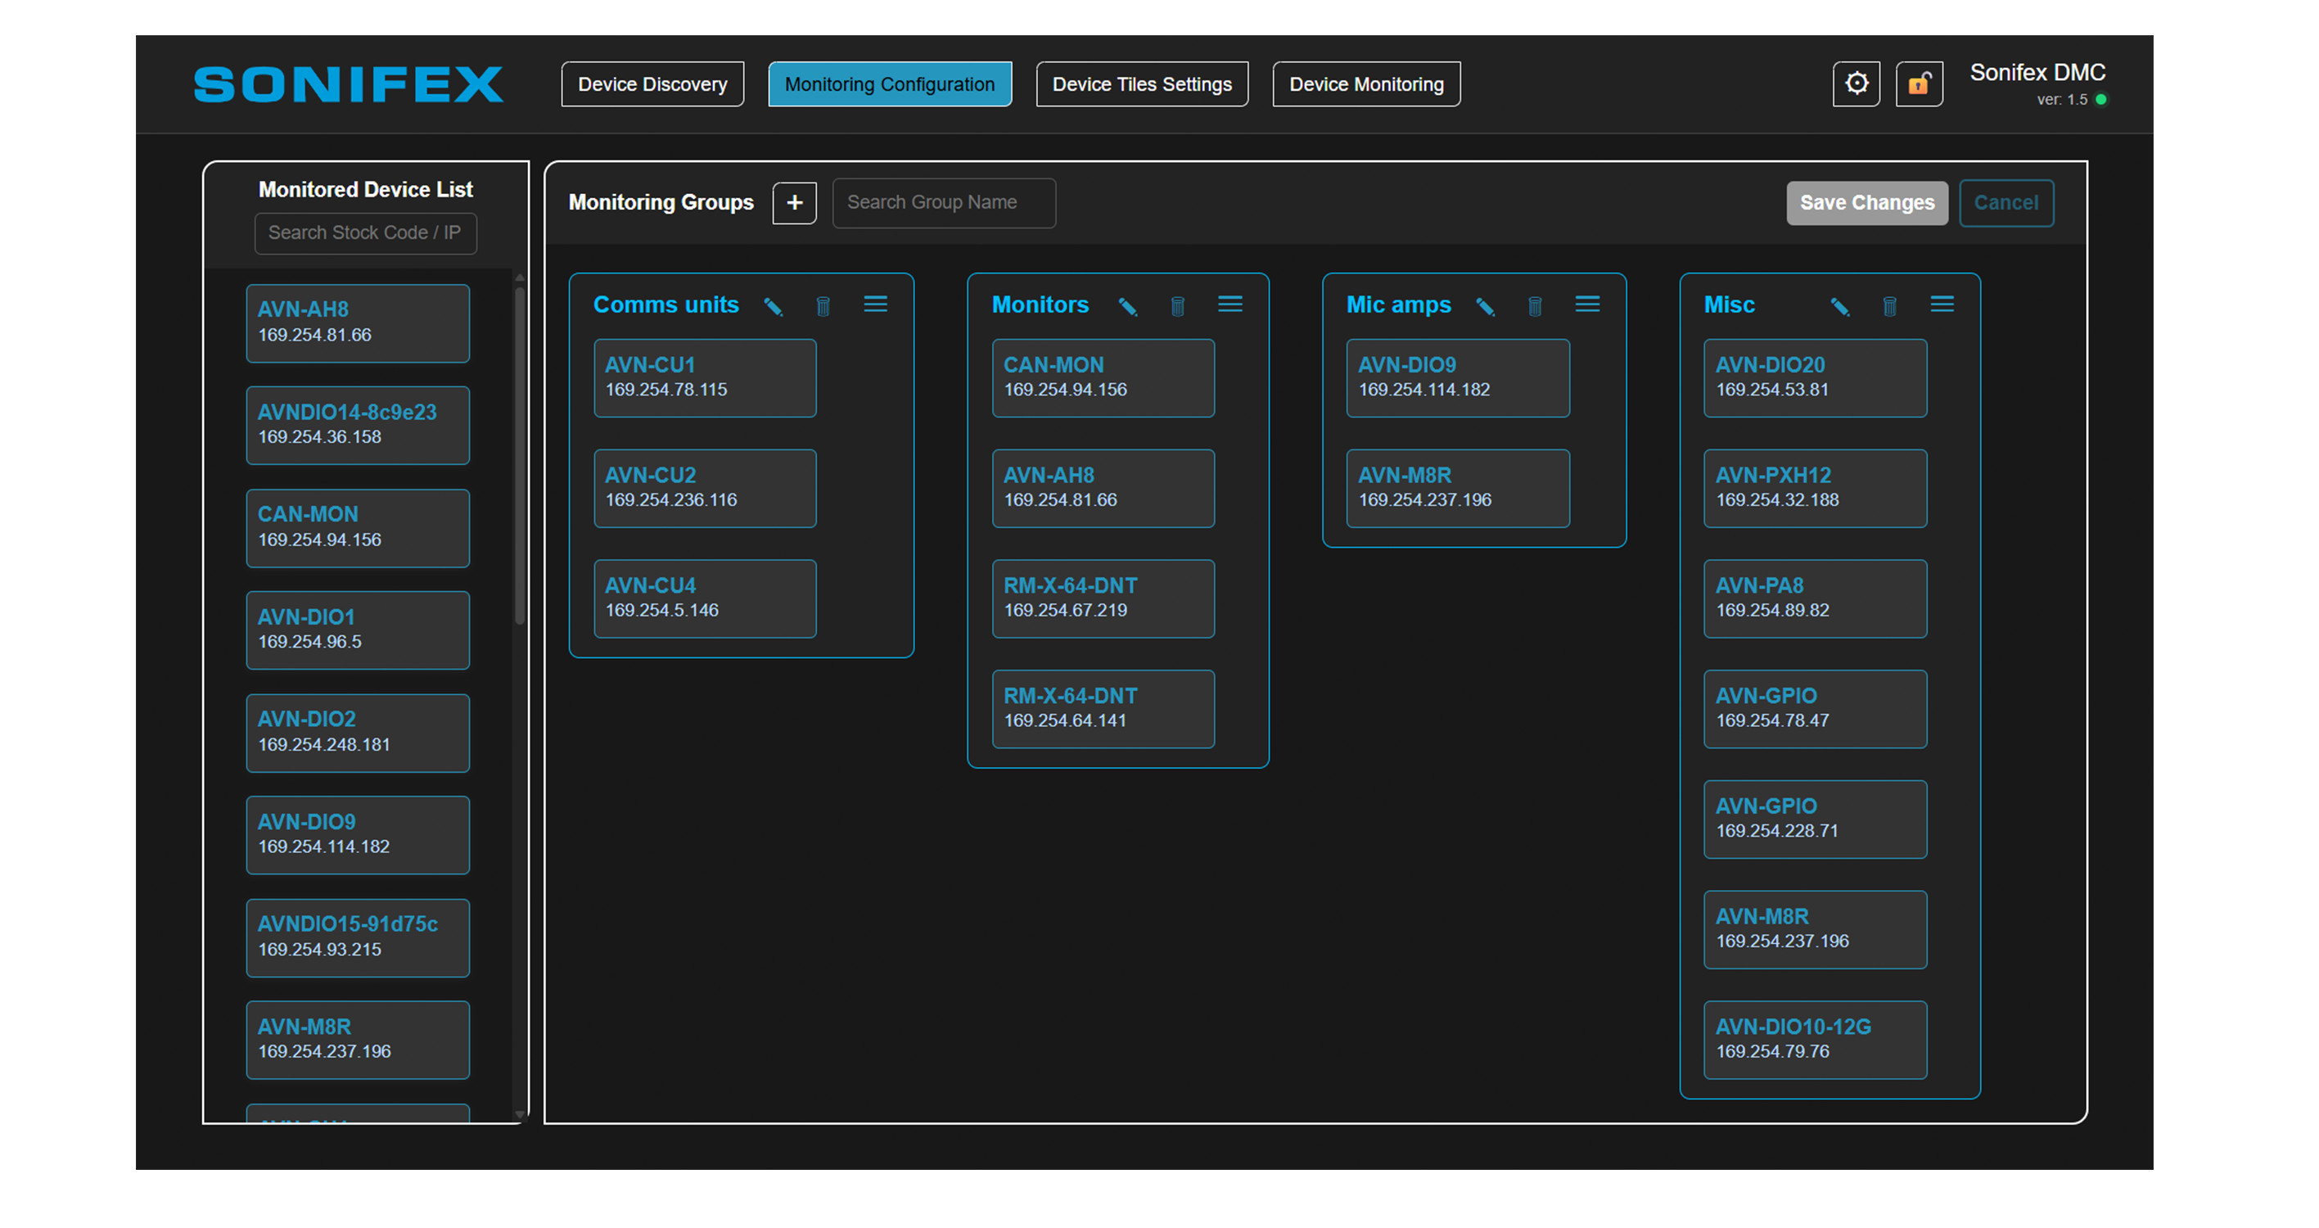Select RM-X-64-DNT at 169.254.67.219

point(1103,598)
